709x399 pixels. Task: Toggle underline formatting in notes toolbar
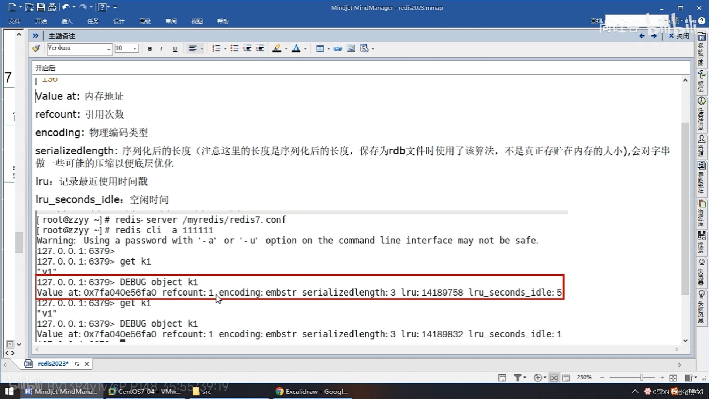pos(175,49)
